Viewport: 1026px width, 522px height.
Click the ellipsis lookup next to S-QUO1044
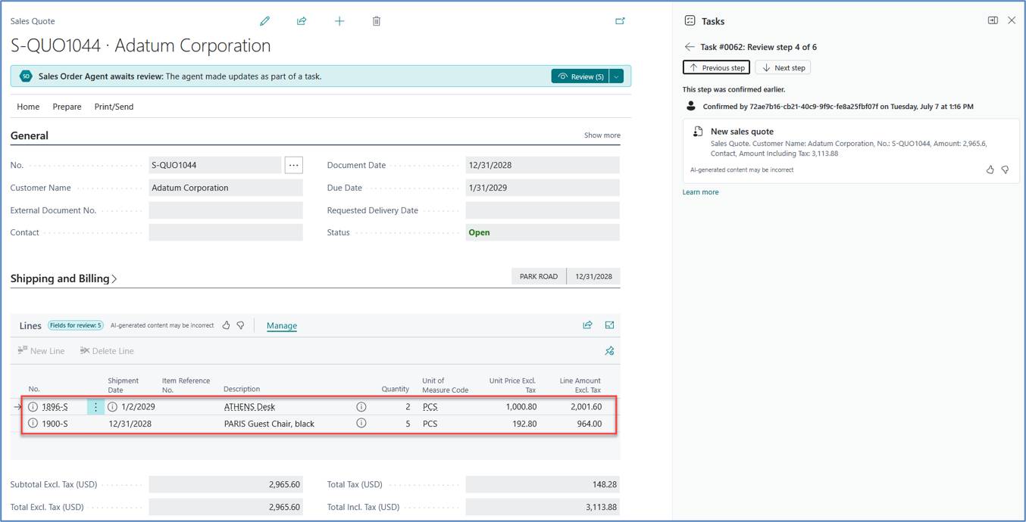(294, 165)
